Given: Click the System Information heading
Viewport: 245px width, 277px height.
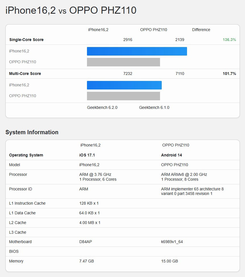Looking at the screenshot, I should tap(32, 132).
